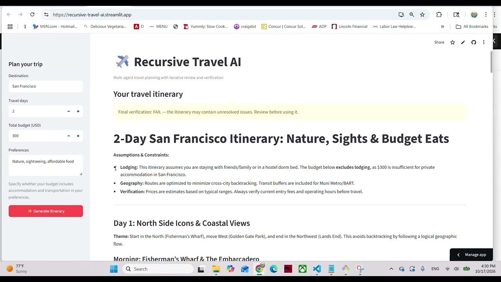The image size is (501, 282).
Task: Open the site information icon beside the URL
Action: [46, 14]
